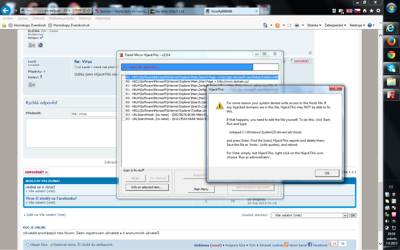Open the Zobrazit menu
The image size is (400, 250).
click(x=38, y=18)
